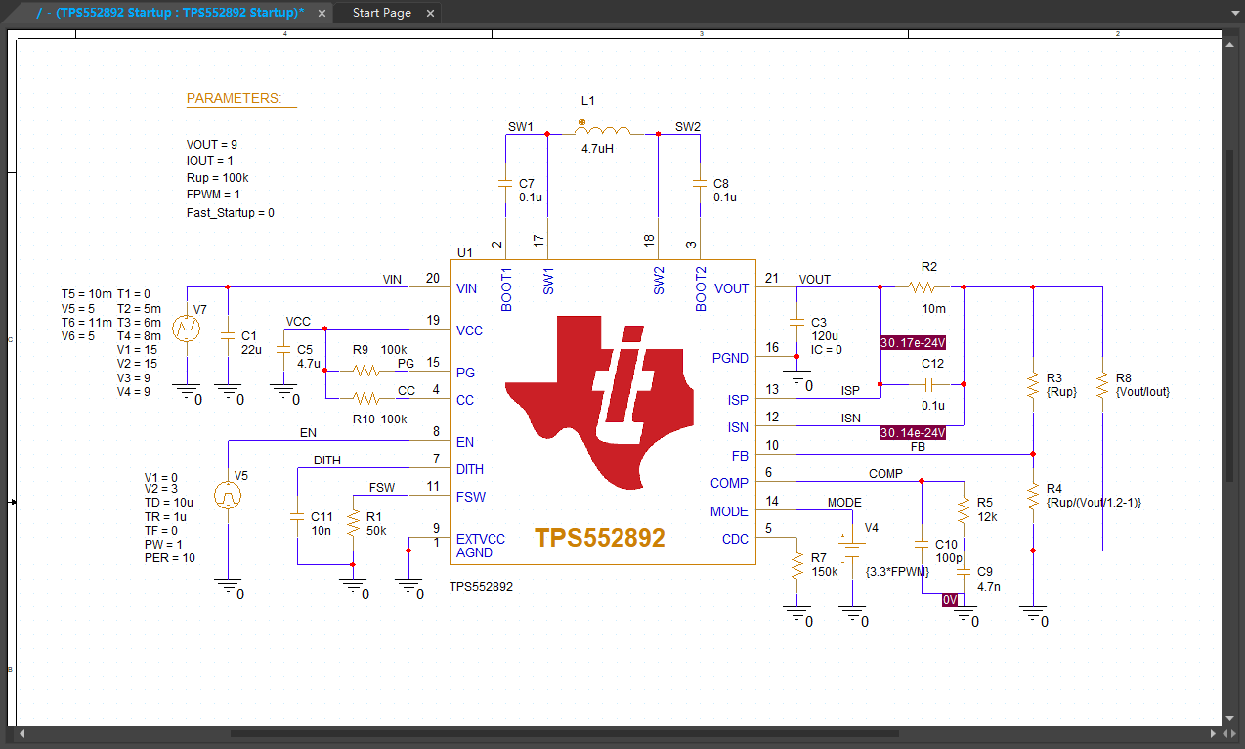Select resistor R3 symbol

(1033, 384)
